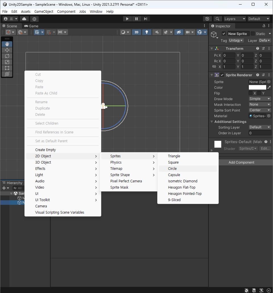
Task: Open the Physics submenu
Action: [129, 162]
